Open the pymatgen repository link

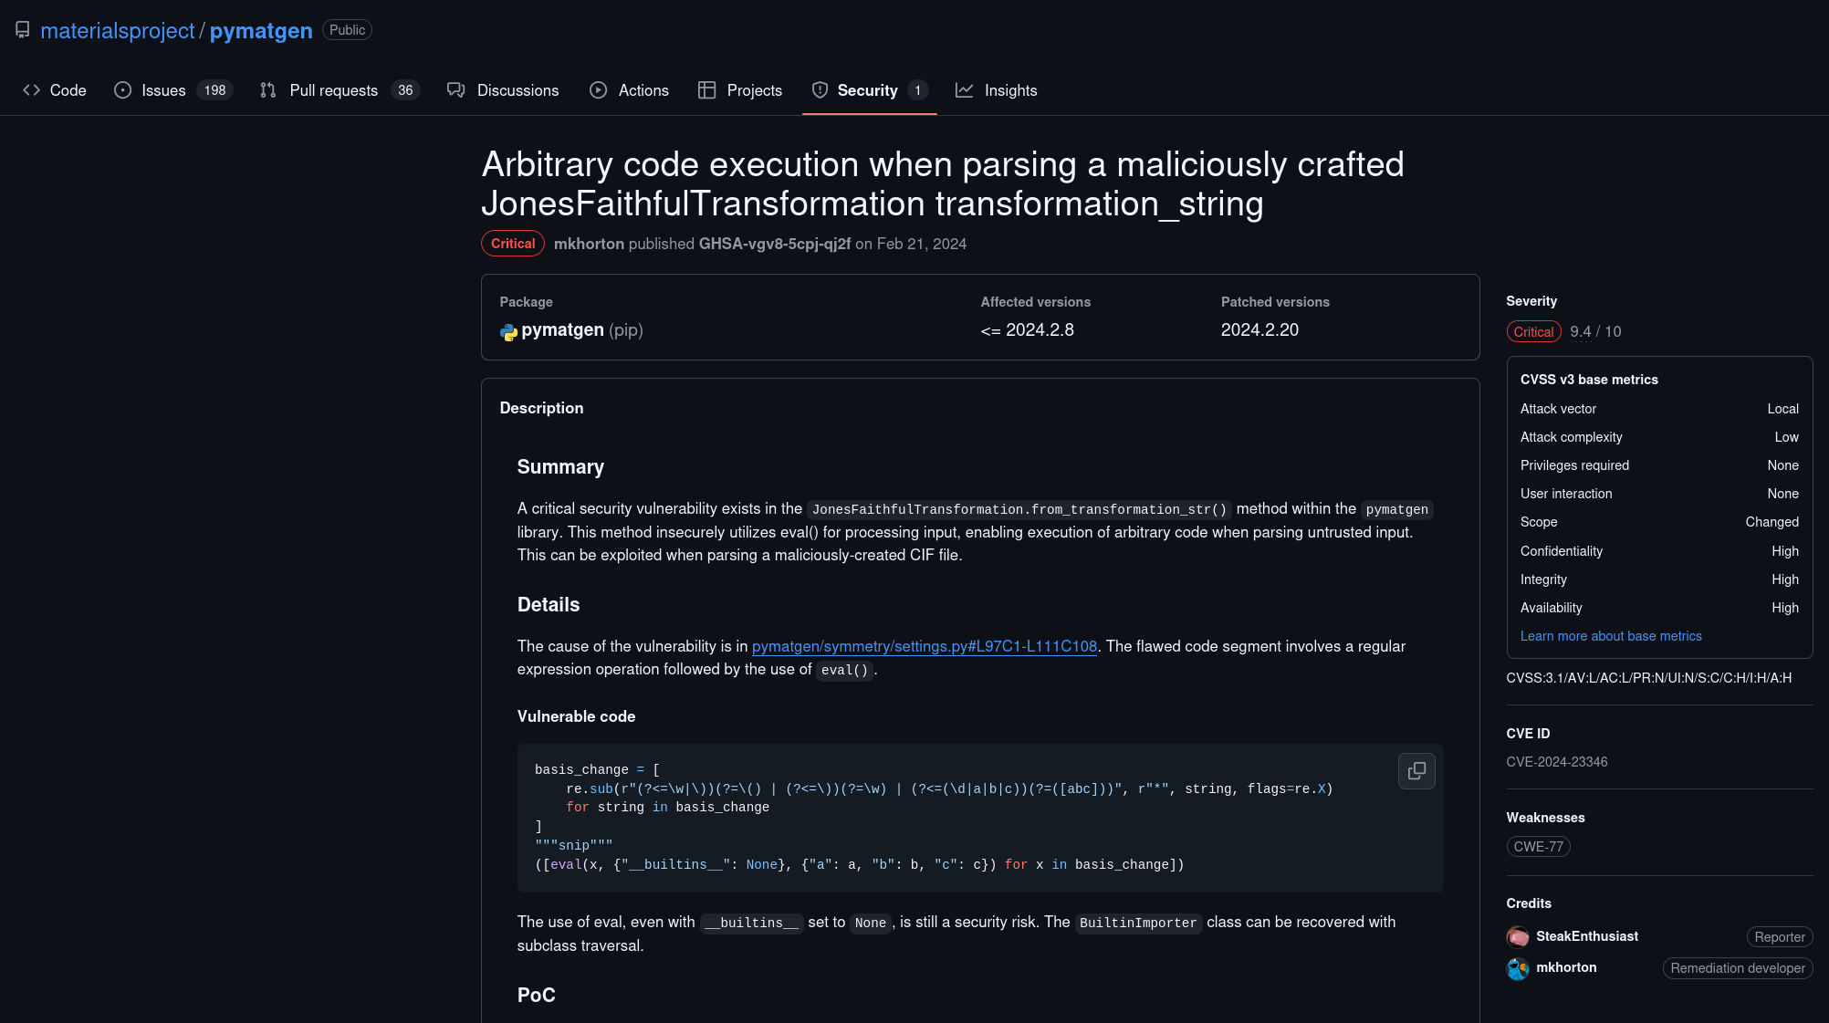coord(261,30)
